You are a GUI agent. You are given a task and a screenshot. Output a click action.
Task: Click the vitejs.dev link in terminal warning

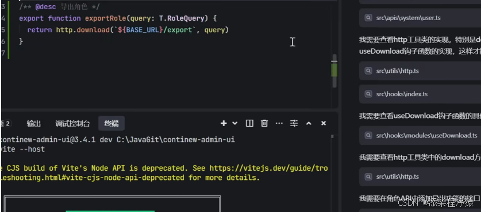(x=268, y=168)
